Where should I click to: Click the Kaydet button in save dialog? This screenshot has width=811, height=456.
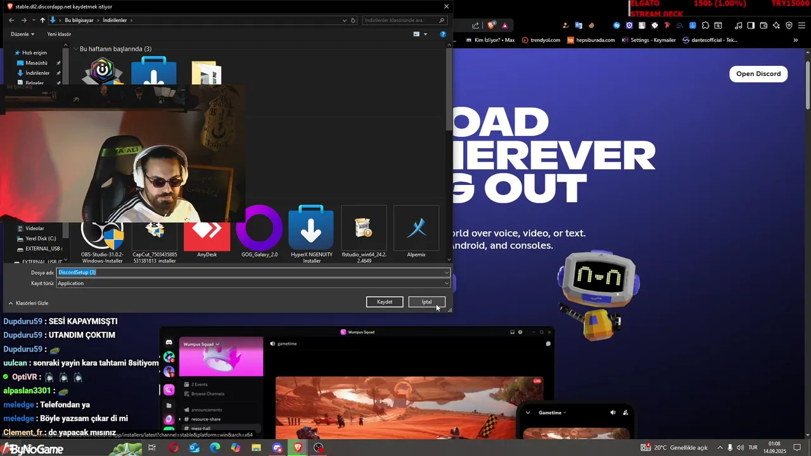point(385,302)
